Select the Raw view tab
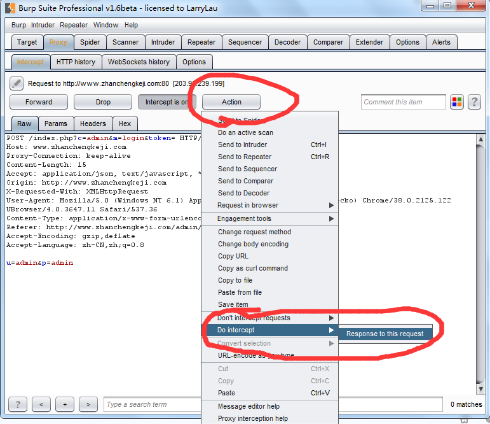Viewport: 490px width, 424px height. pyautogui.click(x=24, y=124)
